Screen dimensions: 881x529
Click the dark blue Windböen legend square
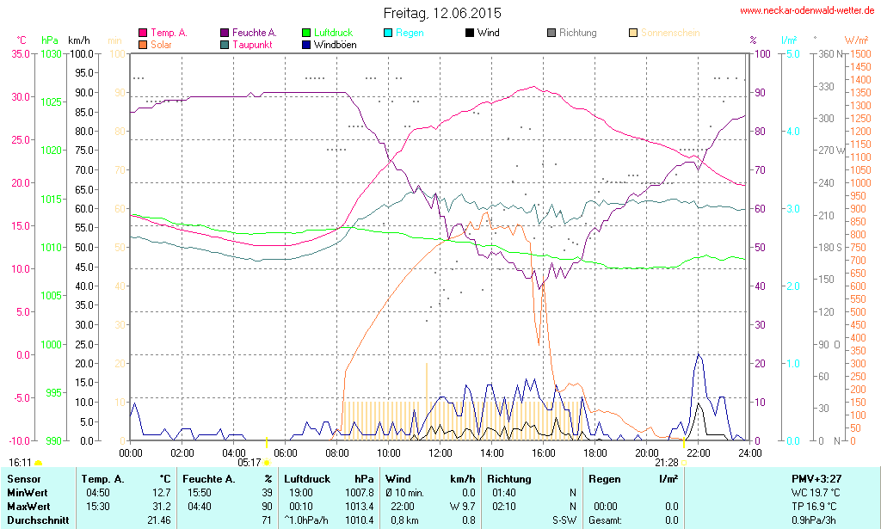coord(306,44)
